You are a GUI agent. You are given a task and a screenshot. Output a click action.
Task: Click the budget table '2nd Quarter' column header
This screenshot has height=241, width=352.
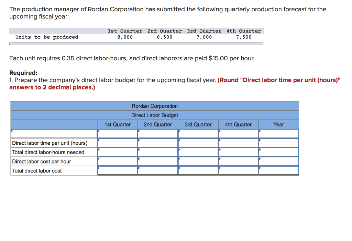[x=158, y=124]
